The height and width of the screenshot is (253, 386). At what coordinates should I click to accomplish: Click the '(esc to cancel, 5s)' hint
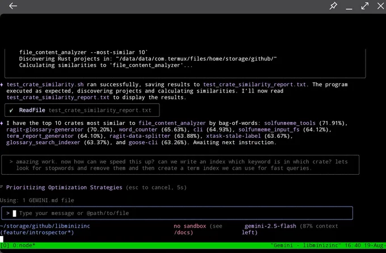click(156, 187)
